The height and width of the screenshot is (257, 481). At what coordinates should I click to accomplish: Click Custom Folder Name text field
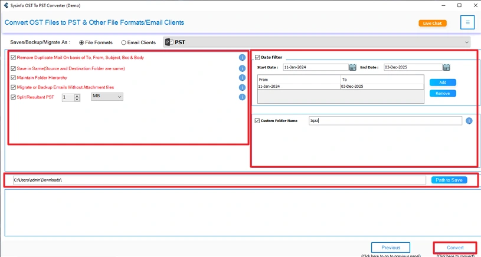385,121
